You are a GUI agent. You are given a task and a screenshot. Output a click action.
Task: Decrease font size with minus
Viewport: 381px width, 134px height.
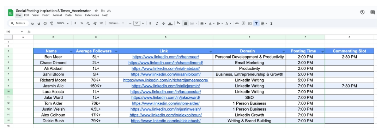tap(130, 23)
